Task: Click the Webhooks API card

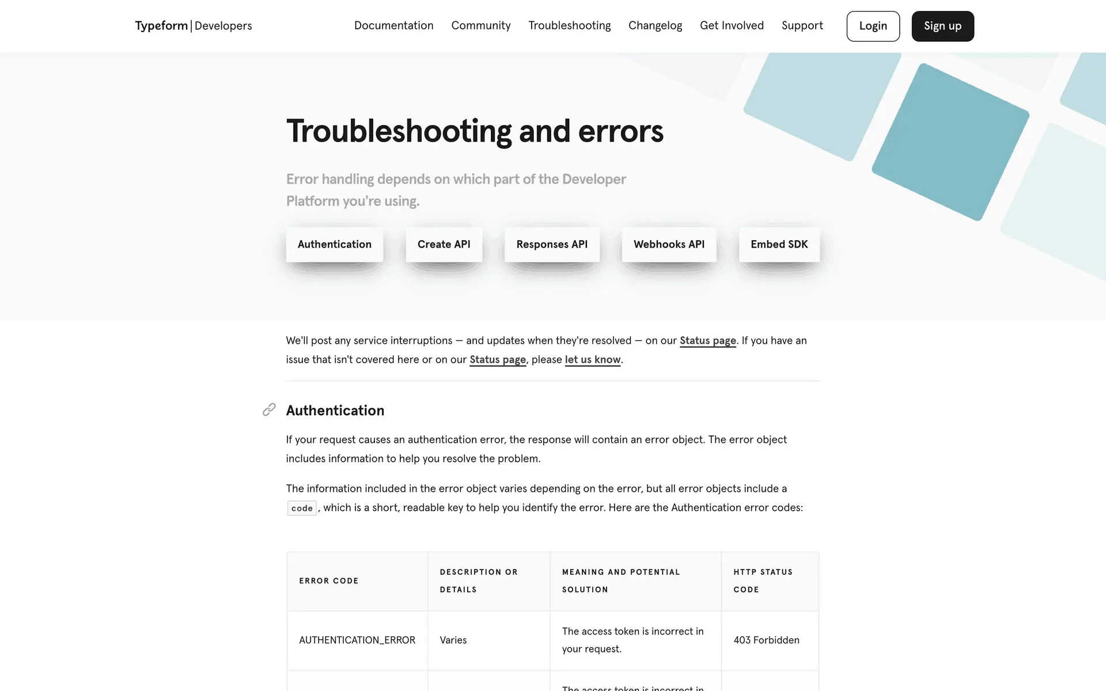Action: [669, 244]
